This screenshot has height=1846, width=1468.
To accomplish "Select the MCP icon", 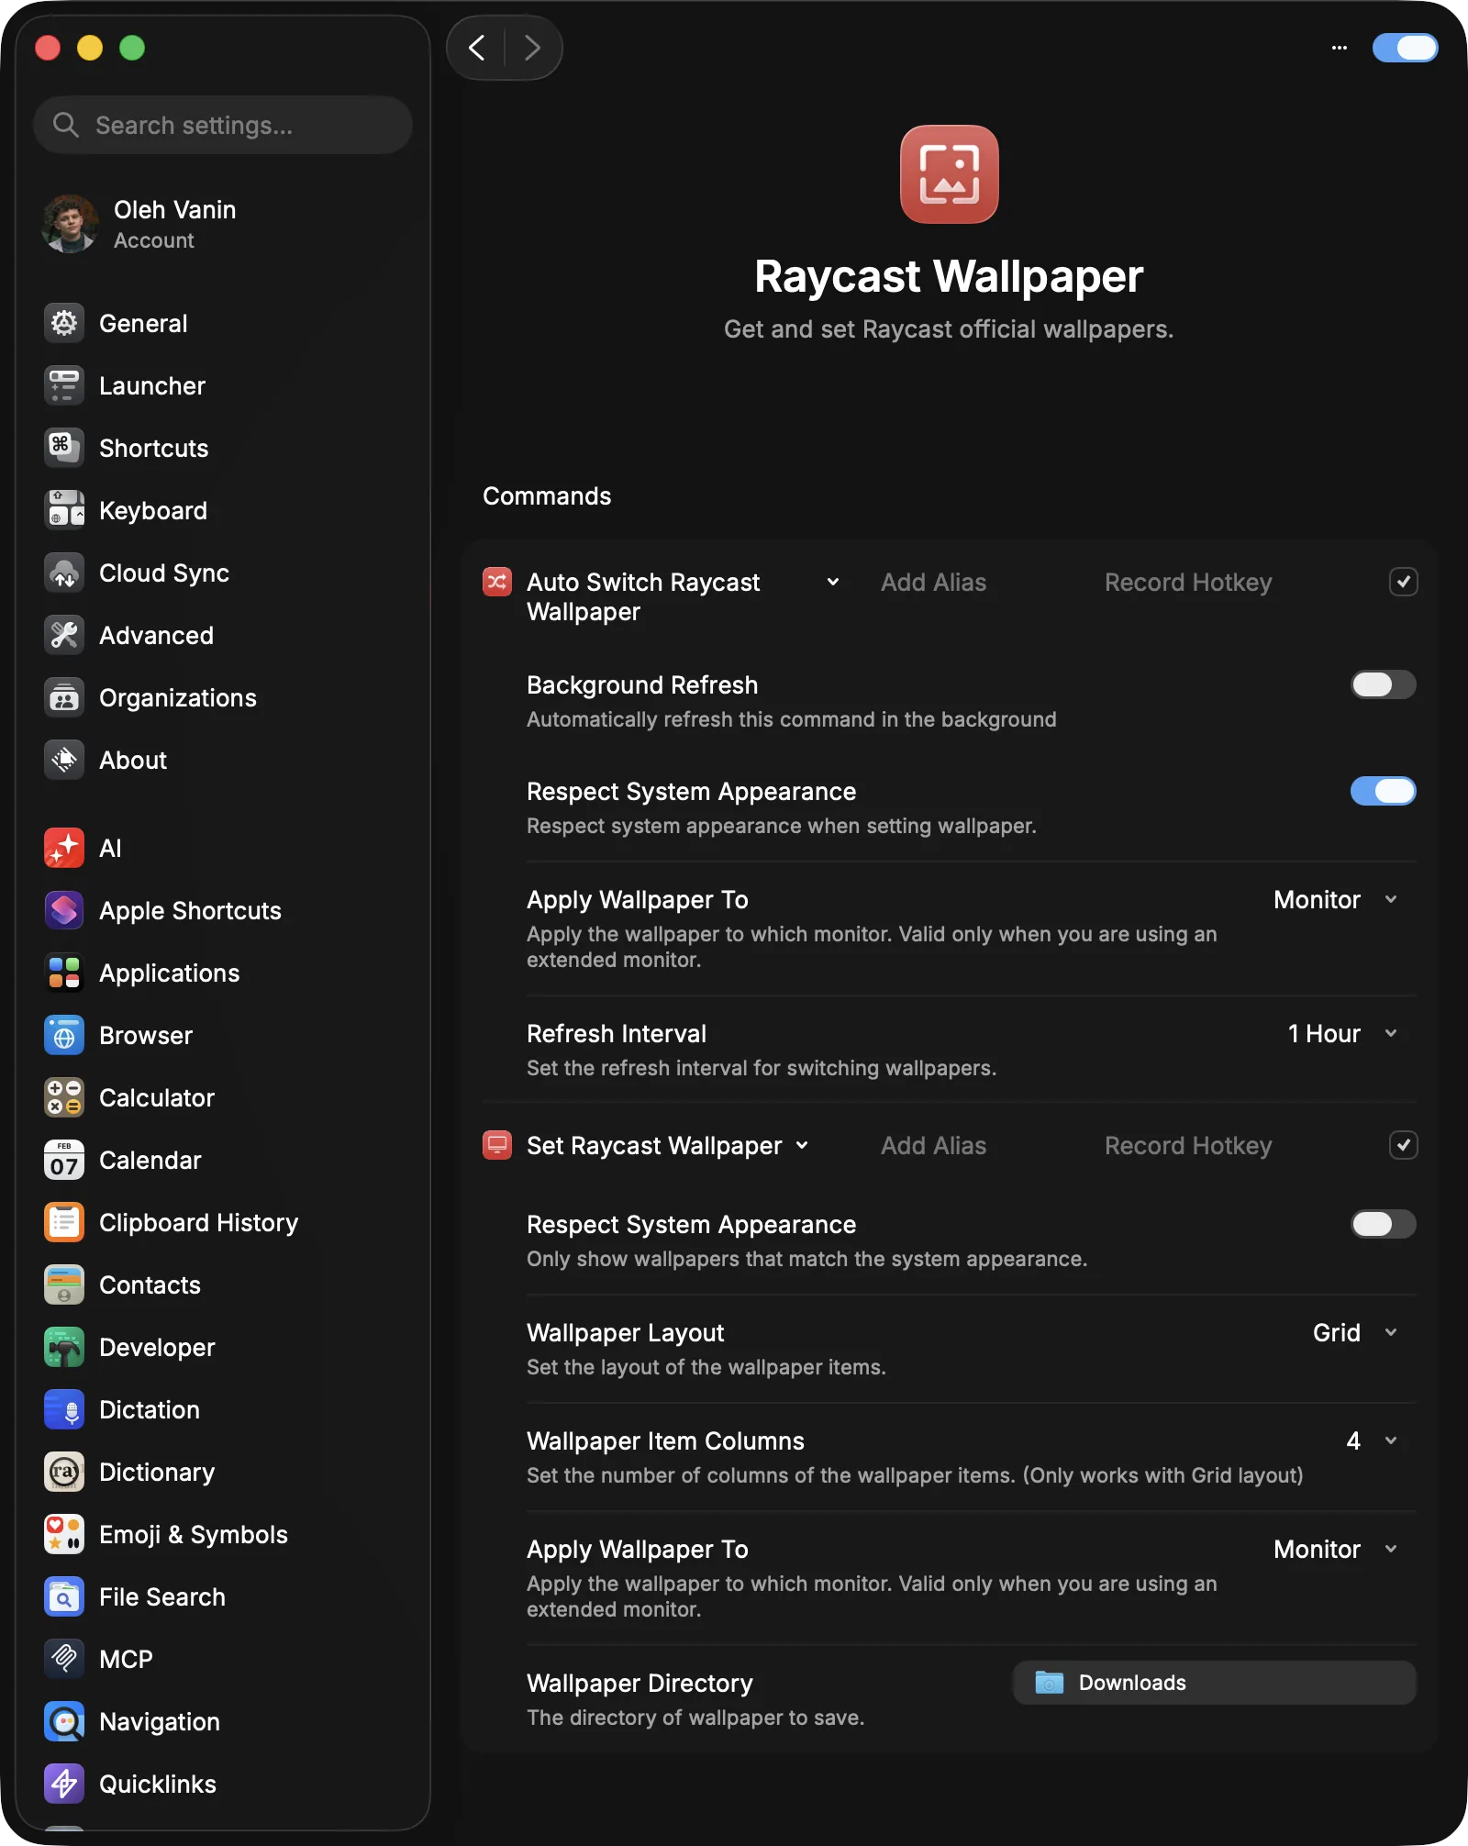I will [64, 1659].
